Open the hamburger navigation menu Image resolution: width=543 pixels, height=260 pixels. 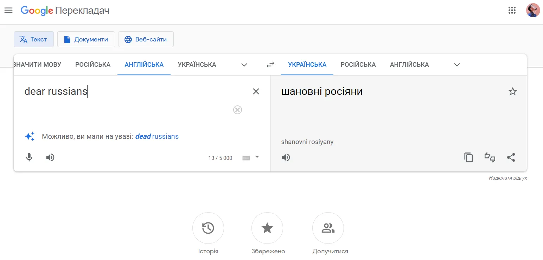(8, 10)
